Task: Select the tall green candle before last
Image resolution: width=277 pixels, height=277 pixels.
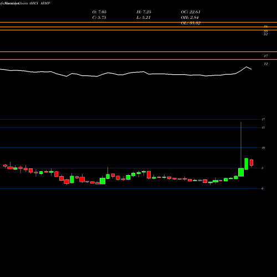Action: pyautogui.click(x=247, y=164)
